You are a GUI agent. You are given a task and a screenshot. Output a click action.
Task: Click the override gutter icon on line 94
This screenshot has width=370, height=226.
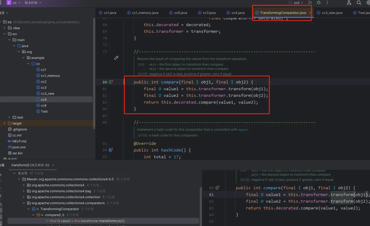tap(111, 150)
